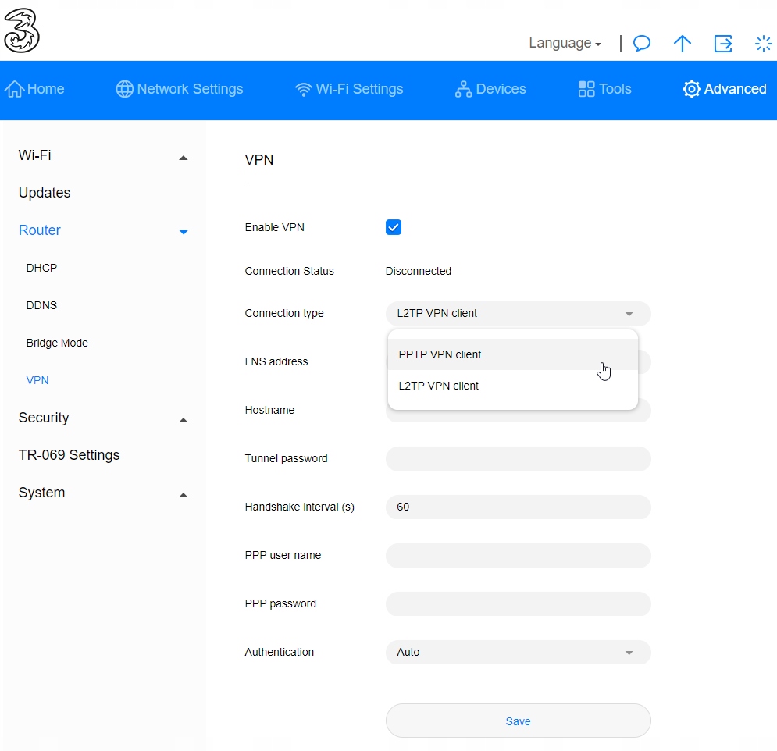Expand the Security sidebar section
The image size is (777, 751).
tap(183, 418)
